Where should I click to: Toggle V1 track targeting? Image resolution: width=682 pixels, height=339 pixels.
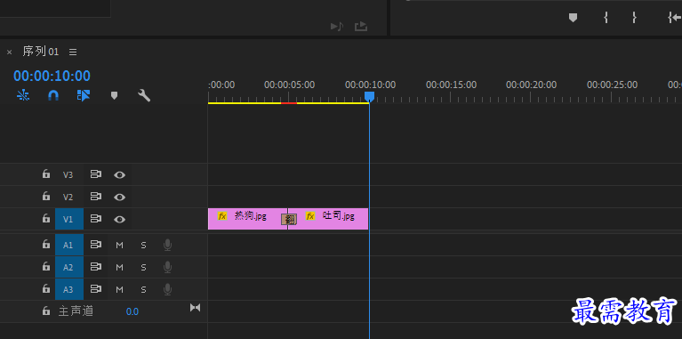click(69, 219)
